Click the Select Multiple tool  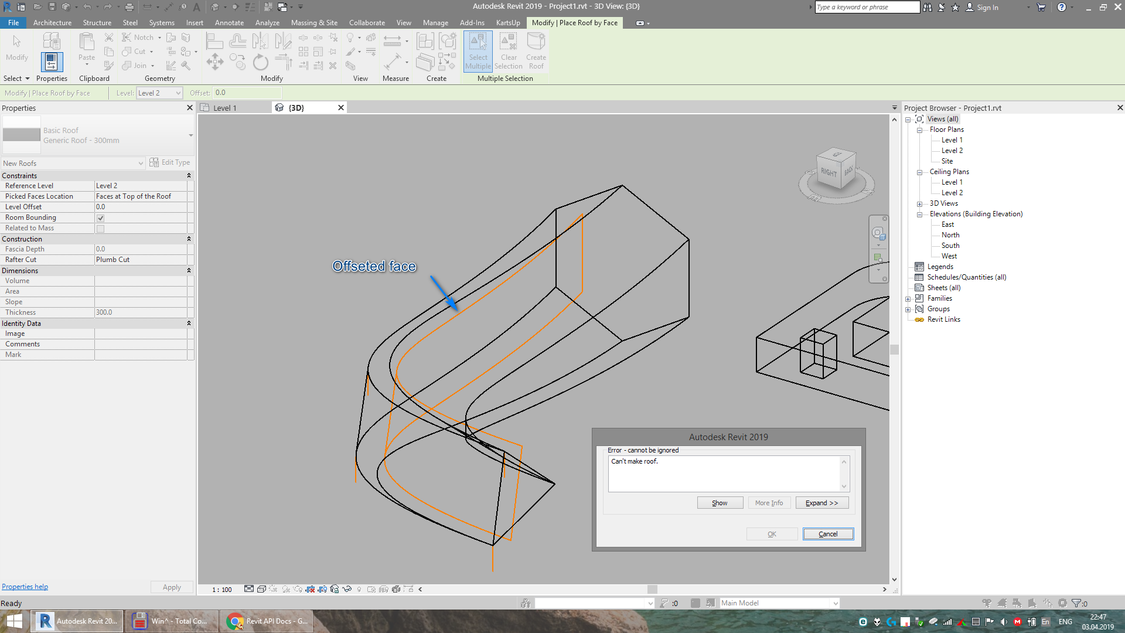pyautogui.click(x=478, y=52)
